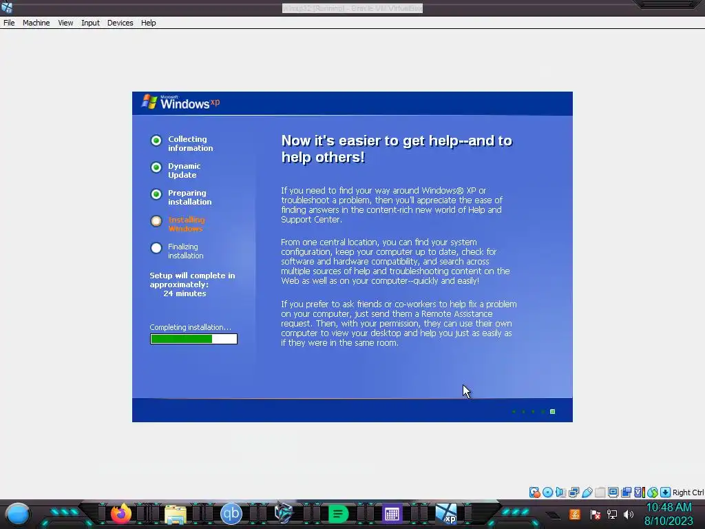The image size is (705, 529).
Task: Open the purple calendar app on taskbar
Action: click(x=392, y=514)
